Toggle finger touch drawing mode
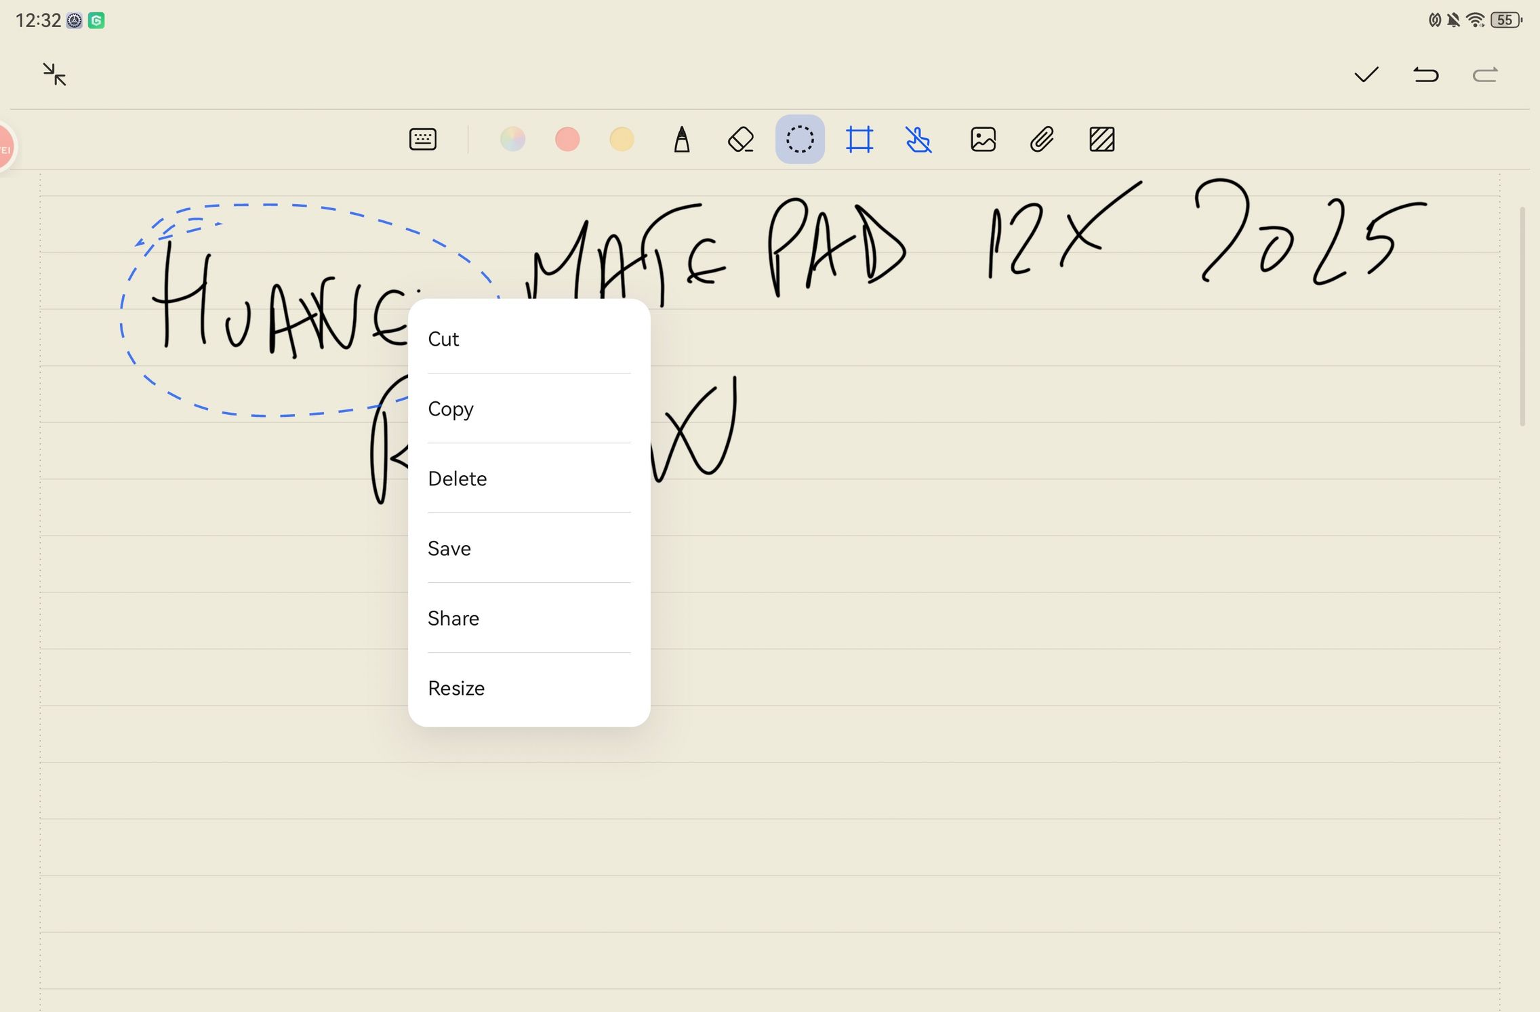This screenshot has height=1012, width=1540. (918, 140)
